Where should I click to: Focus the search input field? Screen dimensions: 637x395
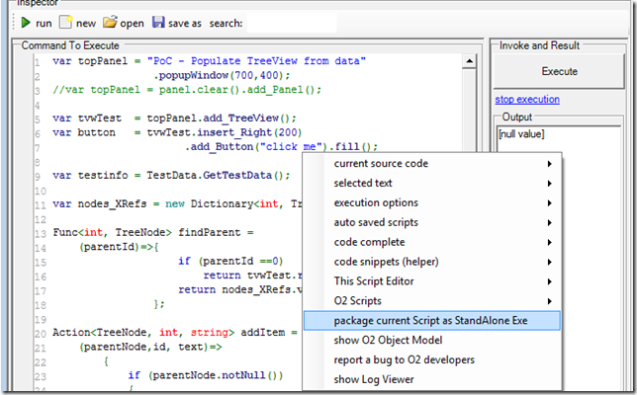292,23
